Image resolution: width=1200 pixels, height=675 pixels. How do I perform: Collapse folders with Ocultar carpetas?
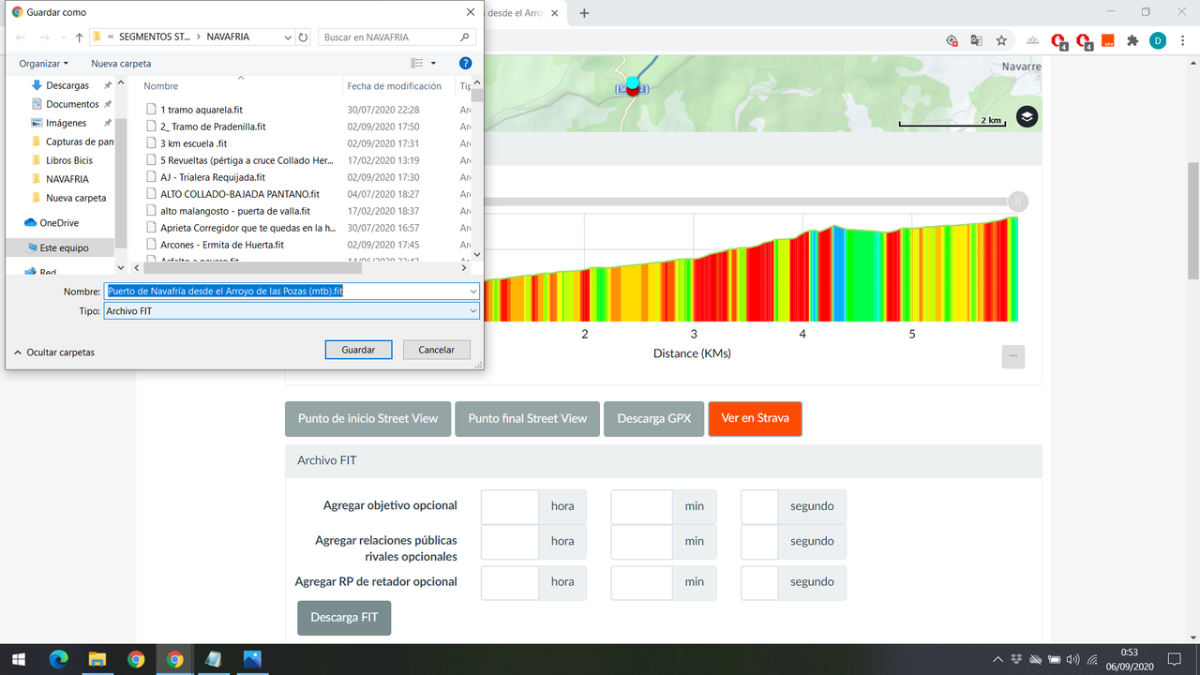coord(54,352)
